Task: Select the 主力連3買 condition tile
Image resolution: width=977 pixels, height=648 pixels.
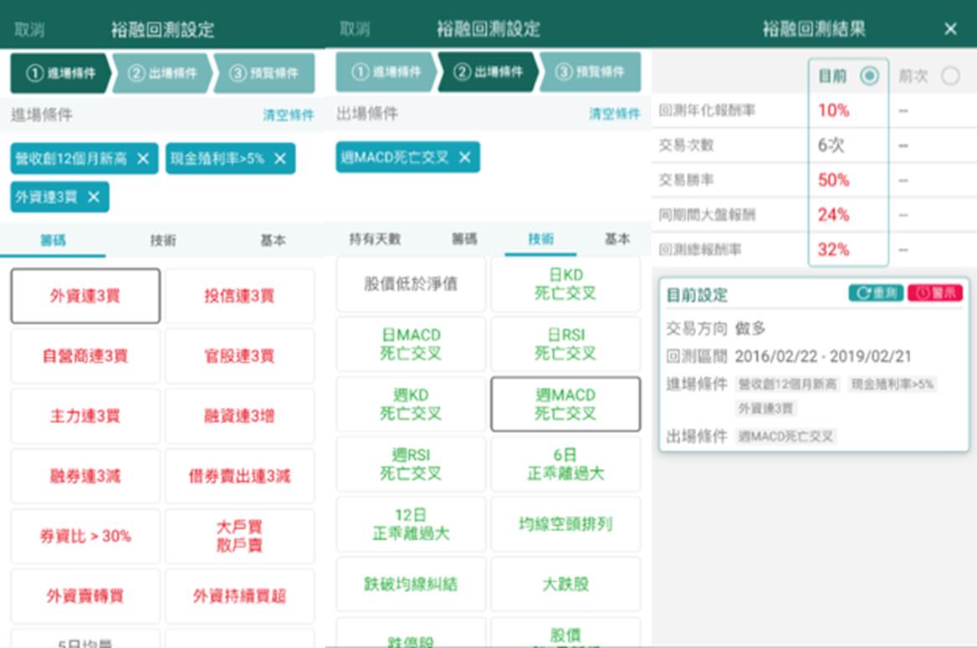Action: pos(85,416)
